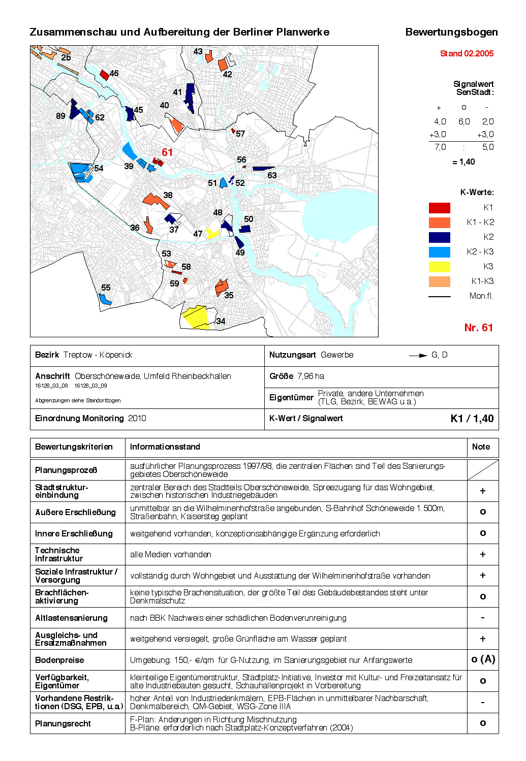Image resolution: width=526 pixels, height=761 pixels.
Task: Click yellow area 34 on the map
Action: [x=196, y=317]
